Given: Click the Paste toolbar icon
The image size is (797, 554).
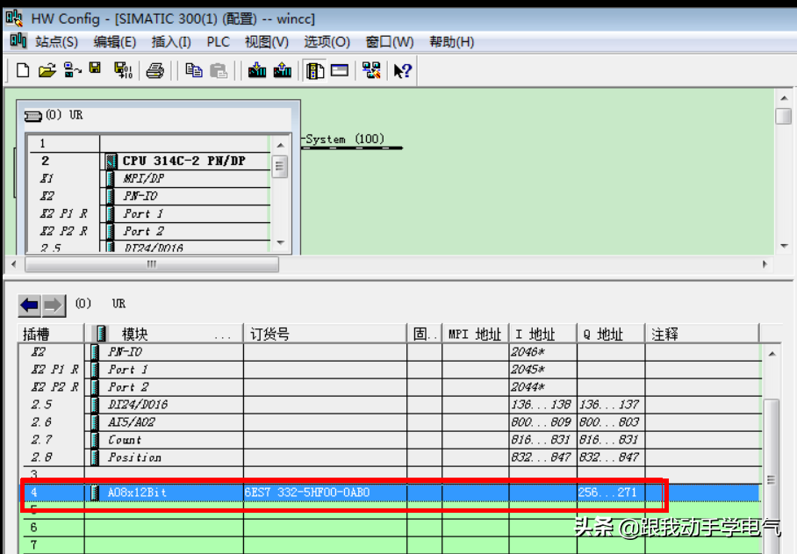Looking at the screenshot, I should [x=219, y=70].
